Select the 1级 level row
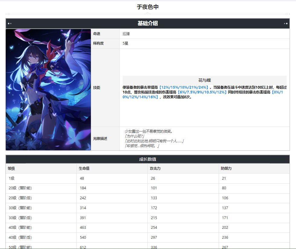Screen dimensions: 296x249 11,178
